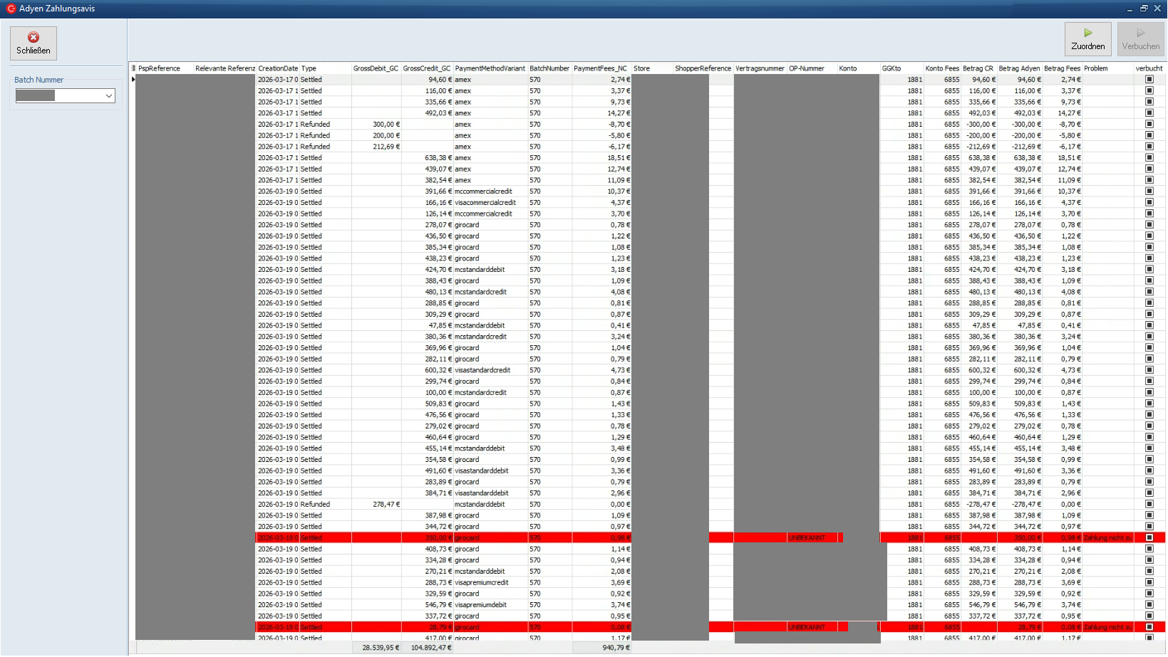Click the GrossCredit_GC column header
Screen dimensions: 1168x657
coord(426,68)
